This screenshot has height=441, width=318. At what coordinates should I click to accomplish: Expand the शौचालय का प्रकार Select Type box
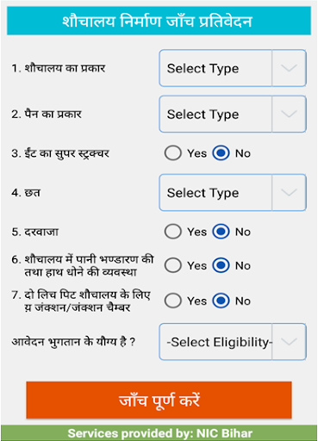tap(233, 68)
